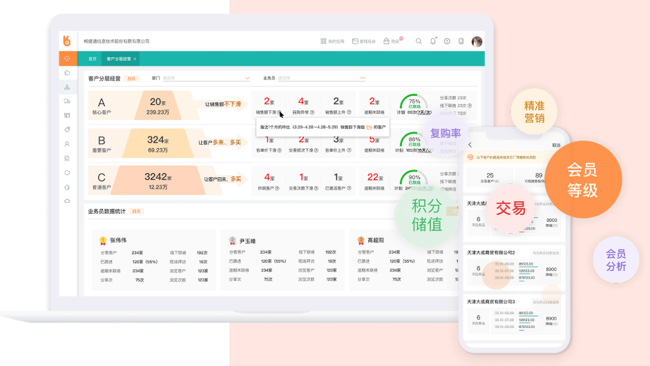Image resolution: width=650 pixels, height=366 pixels.
Task: Click the delivery truck icon in sidebar
Action: click(x=67, y=101)
